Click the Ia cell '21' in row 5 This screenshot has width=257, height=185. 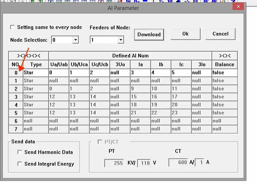140,113
